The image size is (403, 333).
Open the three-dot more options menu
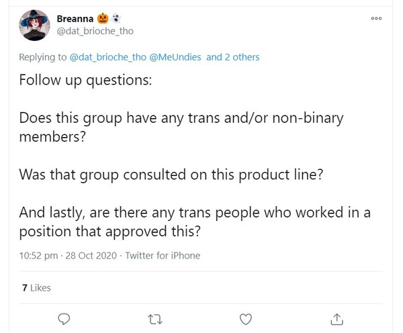pos(376,19)
